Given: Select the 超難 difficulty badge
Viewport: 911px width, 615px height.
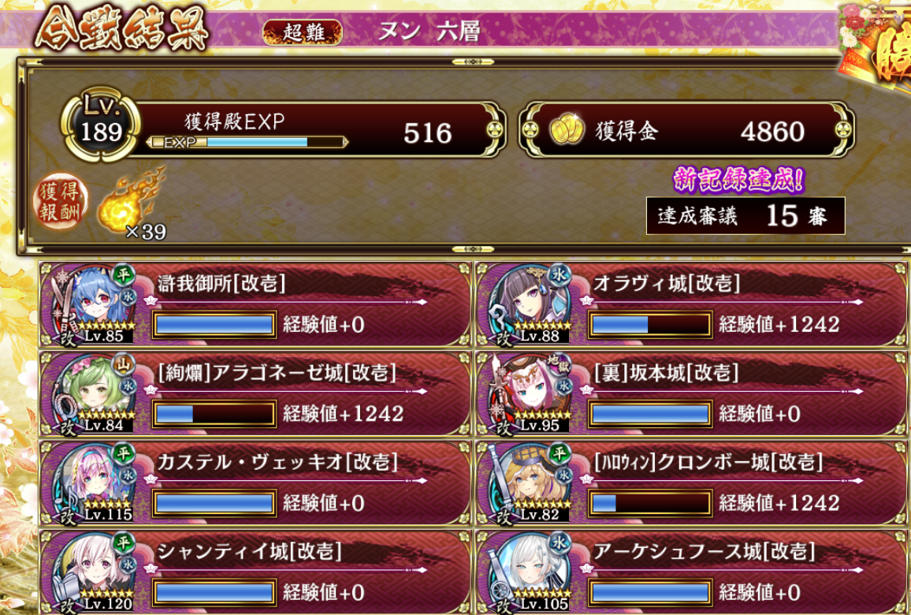Looking at the screenshot, I should (x=303, y=32).
